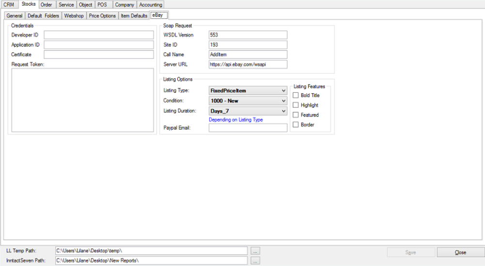Select the eBay sub-tab

point(158,15)
